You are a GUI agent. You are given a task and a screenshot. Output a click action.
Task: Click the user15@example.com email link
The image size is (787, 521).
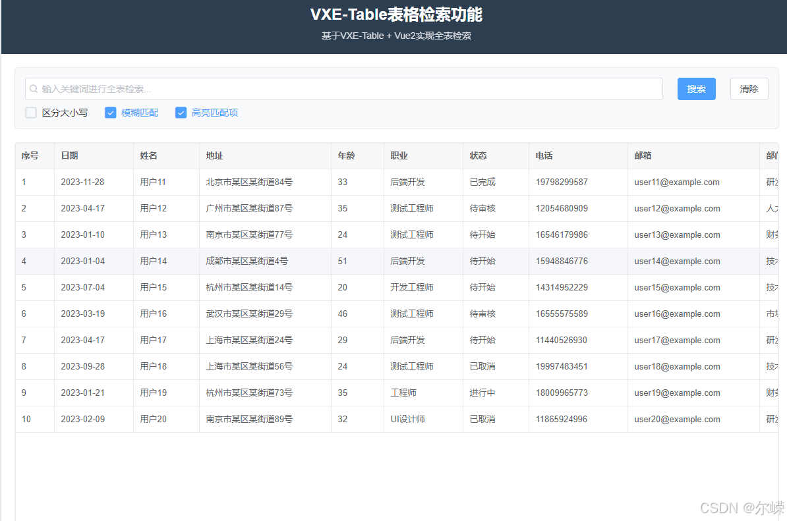point(676,287)
